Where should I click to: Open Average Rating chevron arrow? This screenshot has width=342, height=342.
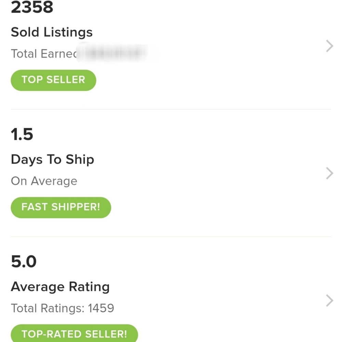(329, 301)
